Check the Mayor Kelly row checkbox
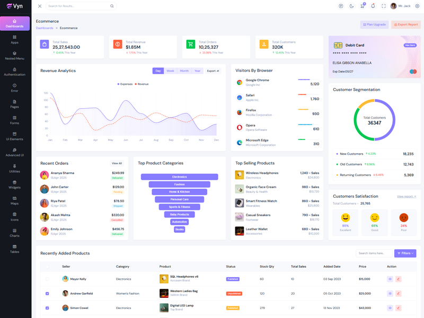 click(47, 279)
